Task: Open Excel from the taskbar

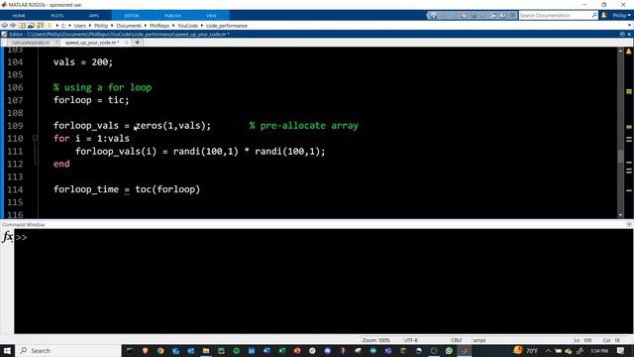Action: click(281, 350)
